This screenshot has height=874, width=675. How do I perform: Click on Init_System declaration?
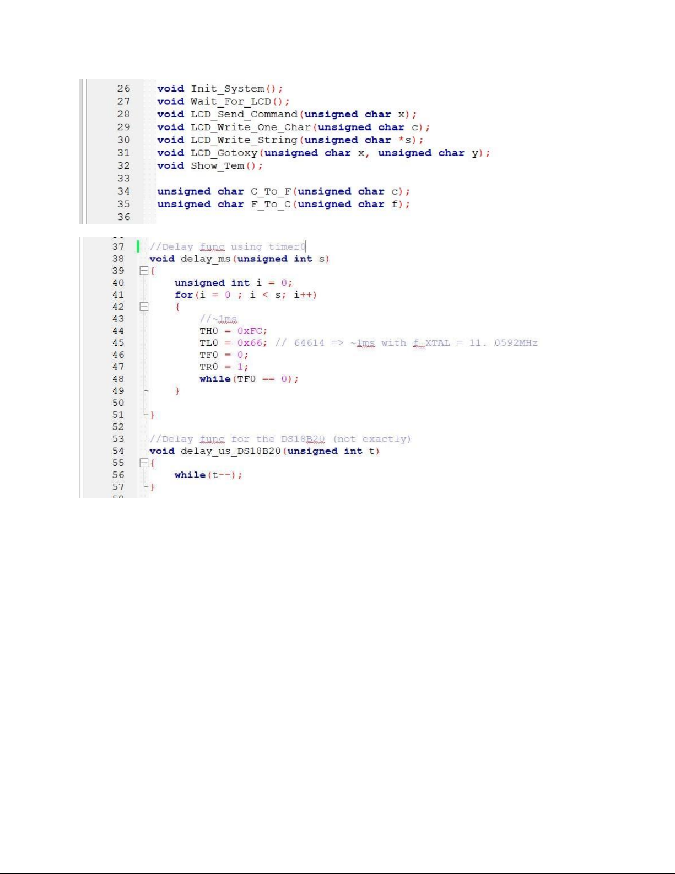pyautogui.click(x=220, y=89)
